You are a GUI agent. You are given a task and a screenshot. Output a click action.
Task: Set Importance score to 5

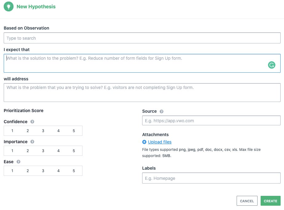[74, 151]
